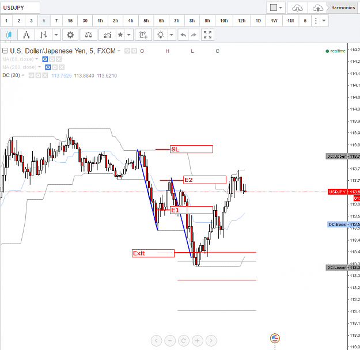The image size is (360, 350).
Task: Click the green realtime status label
Action: 335,51
